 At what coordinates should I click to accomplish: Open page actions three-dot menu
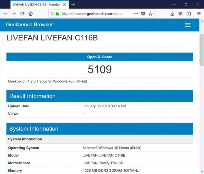(136, 13)
